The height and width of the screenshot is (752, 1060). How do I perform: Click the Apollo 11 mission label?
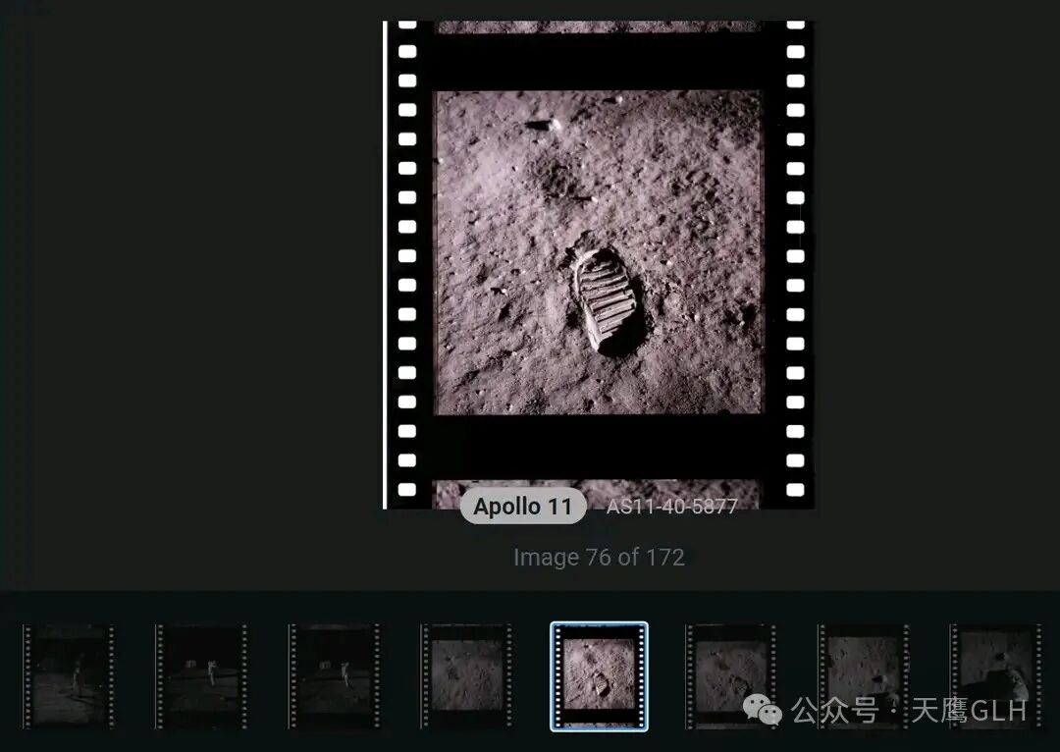coord(522,506)
